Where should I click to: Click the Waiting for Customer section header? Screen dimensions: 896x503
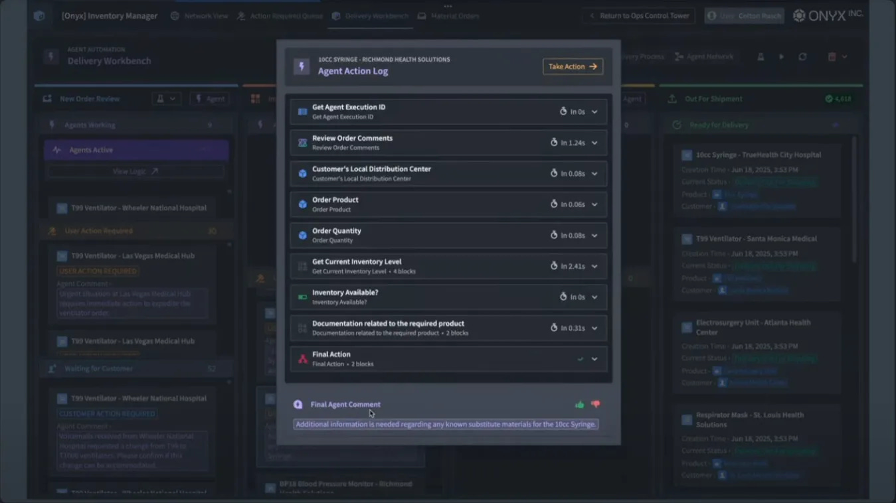(x=136, y=368)
